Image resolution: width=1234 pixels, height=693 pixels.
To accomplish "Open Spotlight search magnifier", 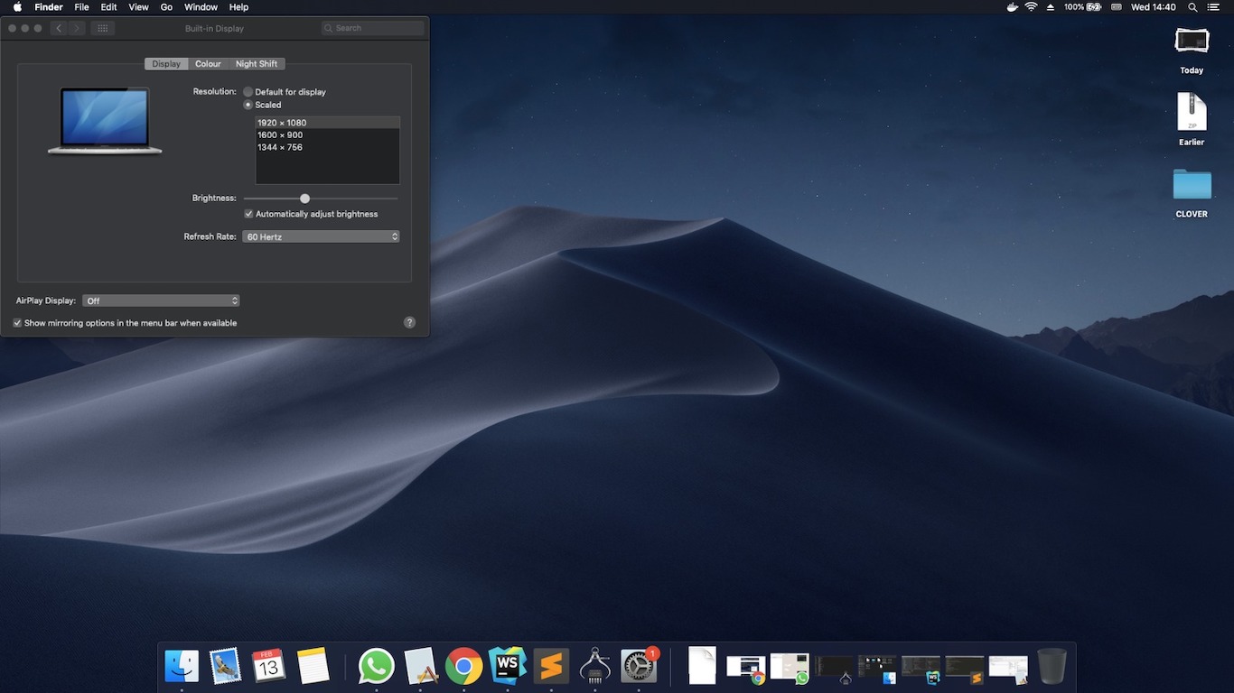I will 1192,7.
